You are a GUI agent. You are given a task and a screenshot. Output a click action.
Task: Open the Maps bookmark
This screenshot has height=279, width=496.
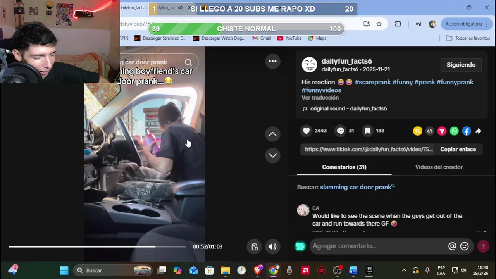click(x=317, y=38)
